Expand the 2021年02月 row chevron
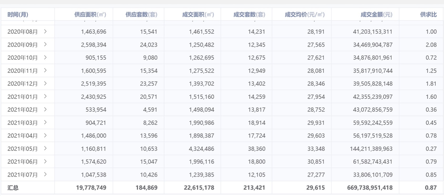Image resolution: width=444 pixels, height=196 pixels. tap(45, 110)
